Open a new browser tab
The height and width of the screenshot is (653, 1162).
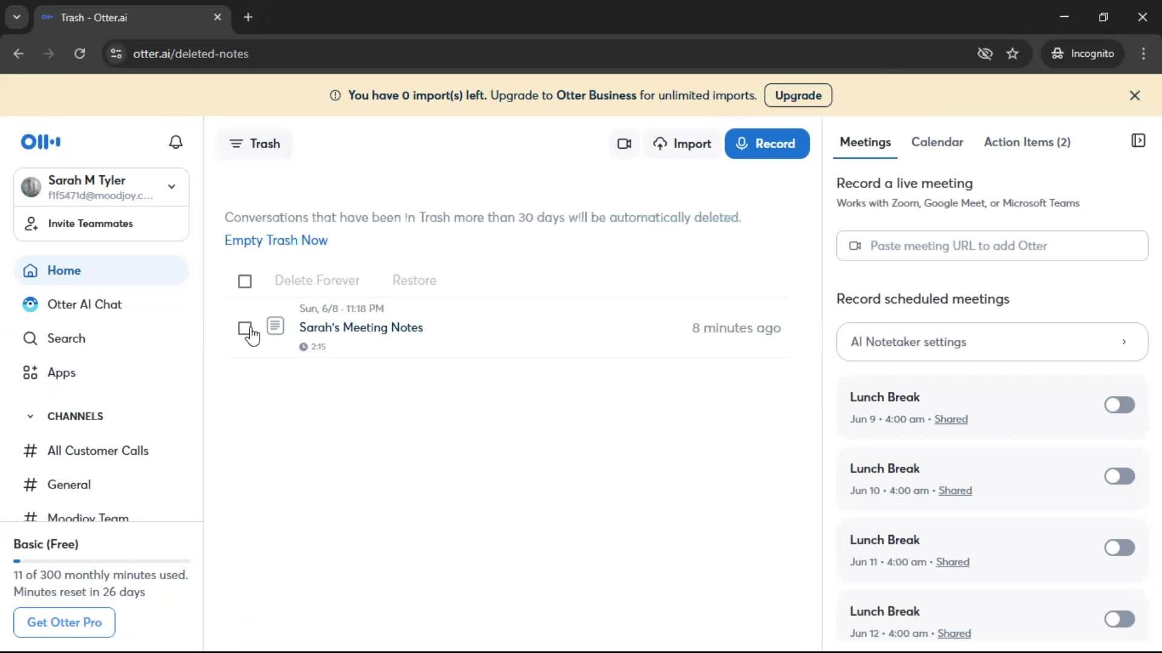(248, 17)
